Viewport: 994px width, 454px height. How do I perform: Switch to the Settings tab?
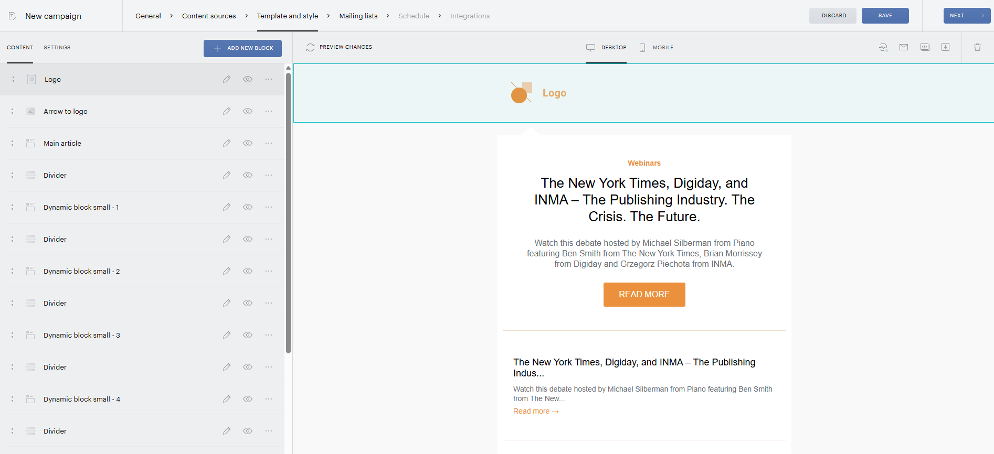tap(57, 47)
